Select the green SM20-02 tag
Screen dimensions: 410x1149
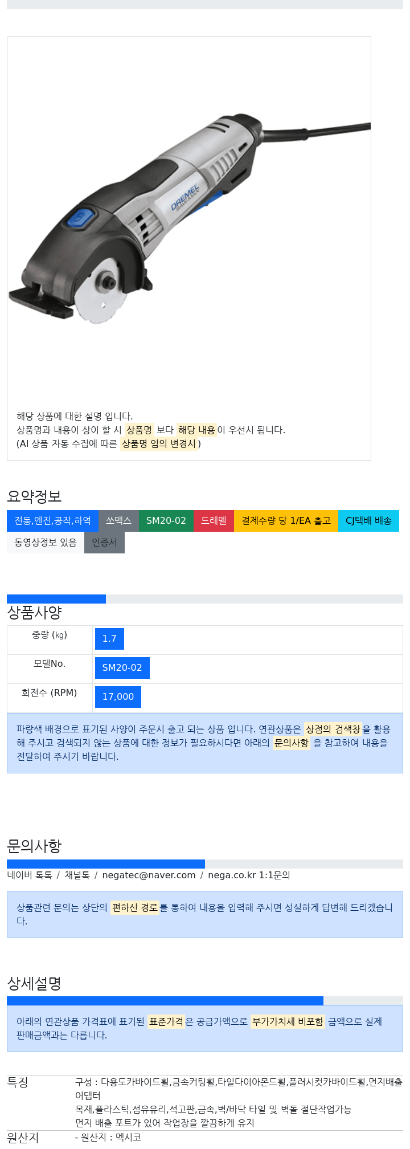pyautogui.click(x=166, y=521)
